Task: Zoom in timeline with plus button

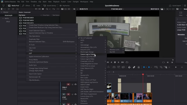Action: (182, 67)
